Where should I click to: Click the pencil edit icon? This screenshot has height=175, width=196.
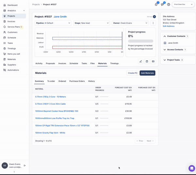tap(140, 61)
